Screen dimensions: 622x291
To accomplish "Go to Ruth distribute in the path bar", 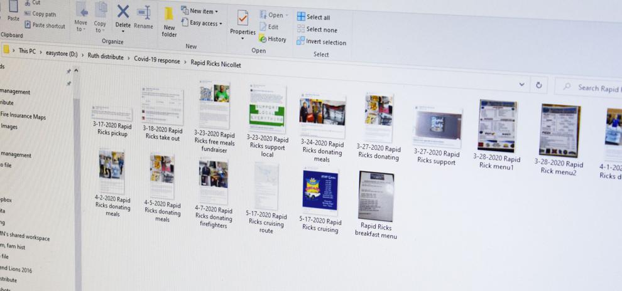I will click(x=106, y=56).
